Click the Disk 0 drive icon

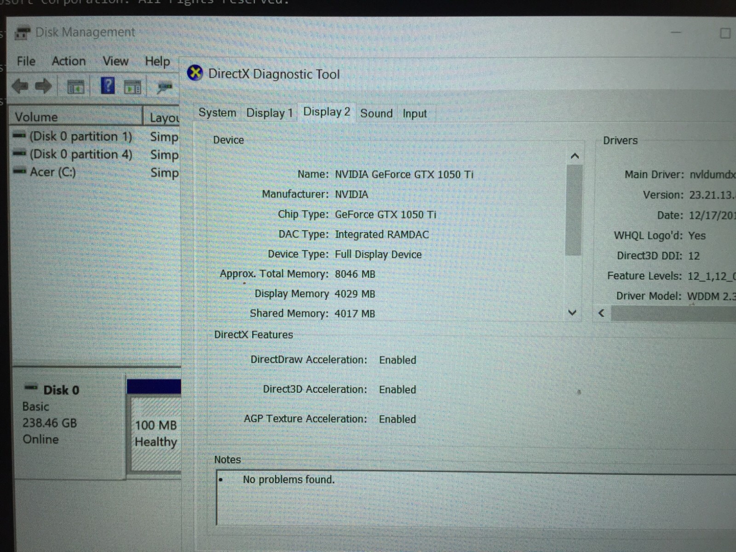(31, 387)
